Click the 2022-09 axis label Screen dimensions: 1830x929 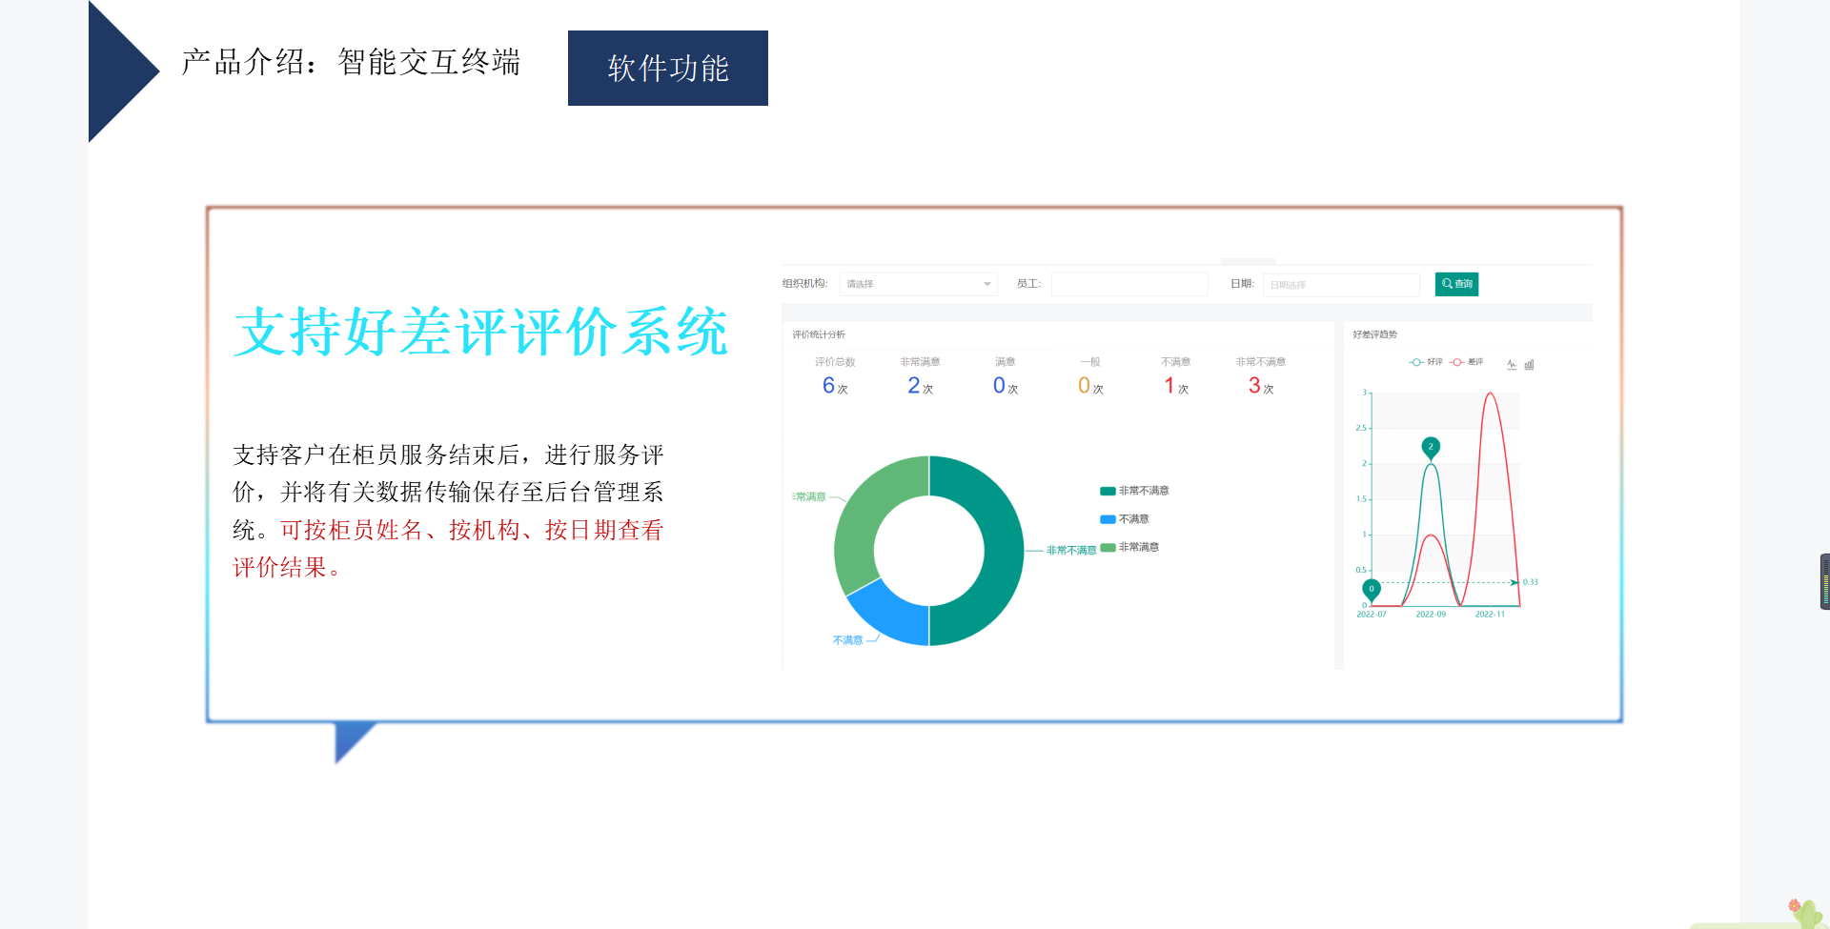pyautogui.click(x=1431, y=615)
